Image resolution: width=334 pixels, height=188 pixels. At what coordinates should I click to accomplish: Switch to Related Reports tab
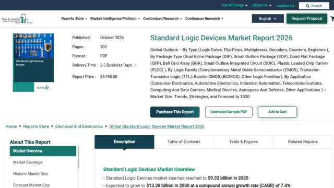coord(303,142)
